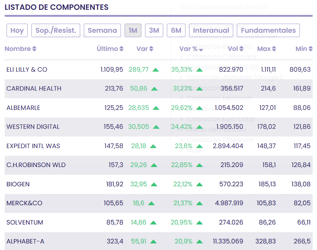Open the WESTERN DIGITAL component link
Viewport: 317px width, 250px height.
[x=33, y=127]
